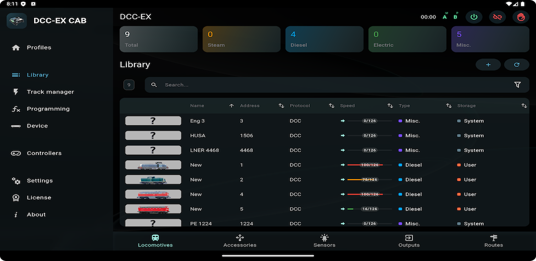Click track B status indicator
Viewport: 536px width, 261px height.
[x=455, y=16]
